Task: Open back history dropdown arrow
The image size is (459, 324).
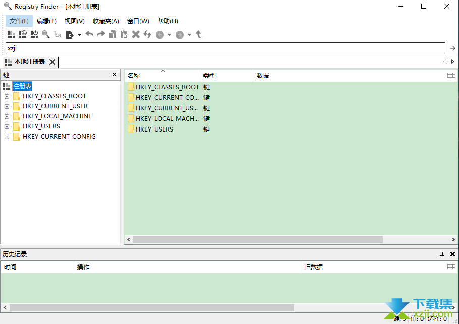Action: (169, 35)
